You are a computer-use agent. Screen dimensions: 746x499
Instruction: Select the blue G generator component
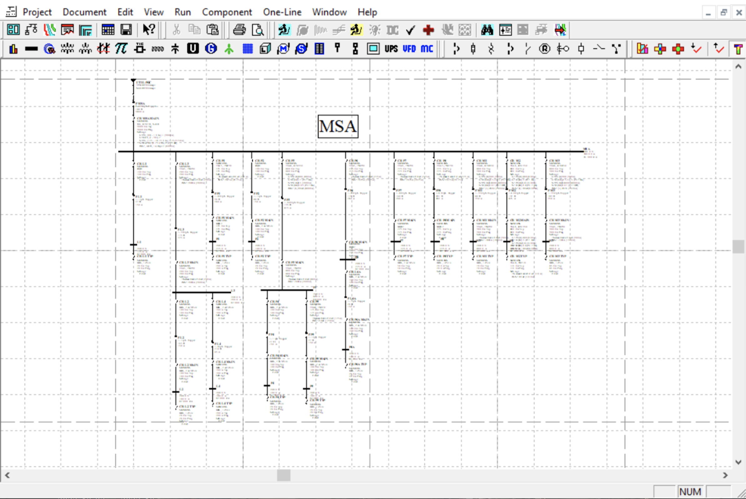pos(211,49)
